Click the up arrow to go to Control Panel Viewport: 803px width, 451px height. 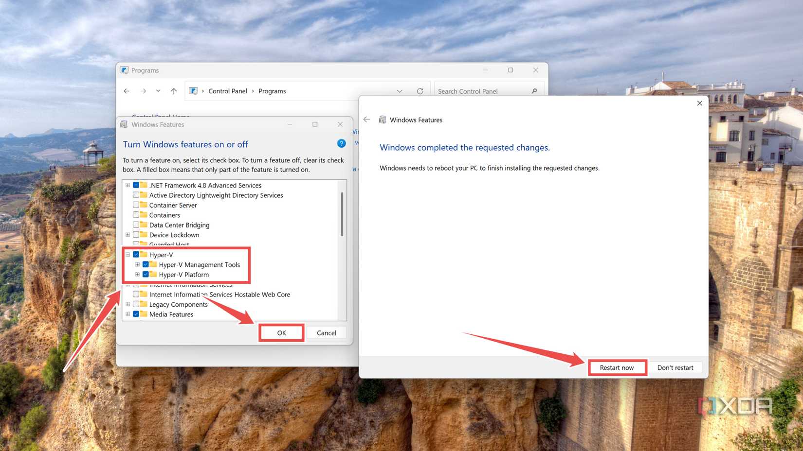pos(174,91)
